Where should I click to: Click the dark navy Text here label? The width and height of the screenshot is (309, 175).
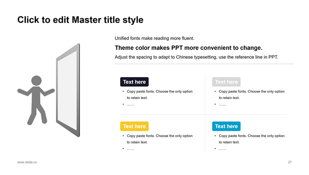[x=134, y=82]
